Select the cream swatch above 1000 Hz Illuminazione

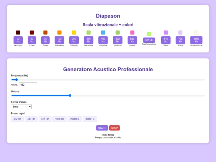[x=196, y=32]
